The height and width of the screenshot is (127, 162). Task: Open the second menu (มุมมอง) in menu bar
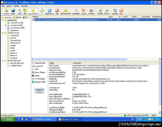[x=9, y=6]
